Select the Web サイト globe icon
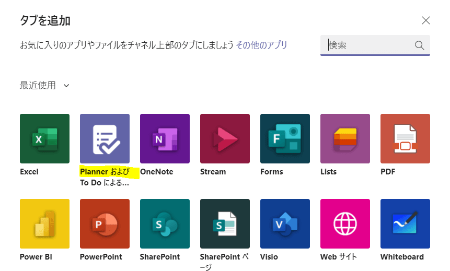 click(x=345, y=223)
